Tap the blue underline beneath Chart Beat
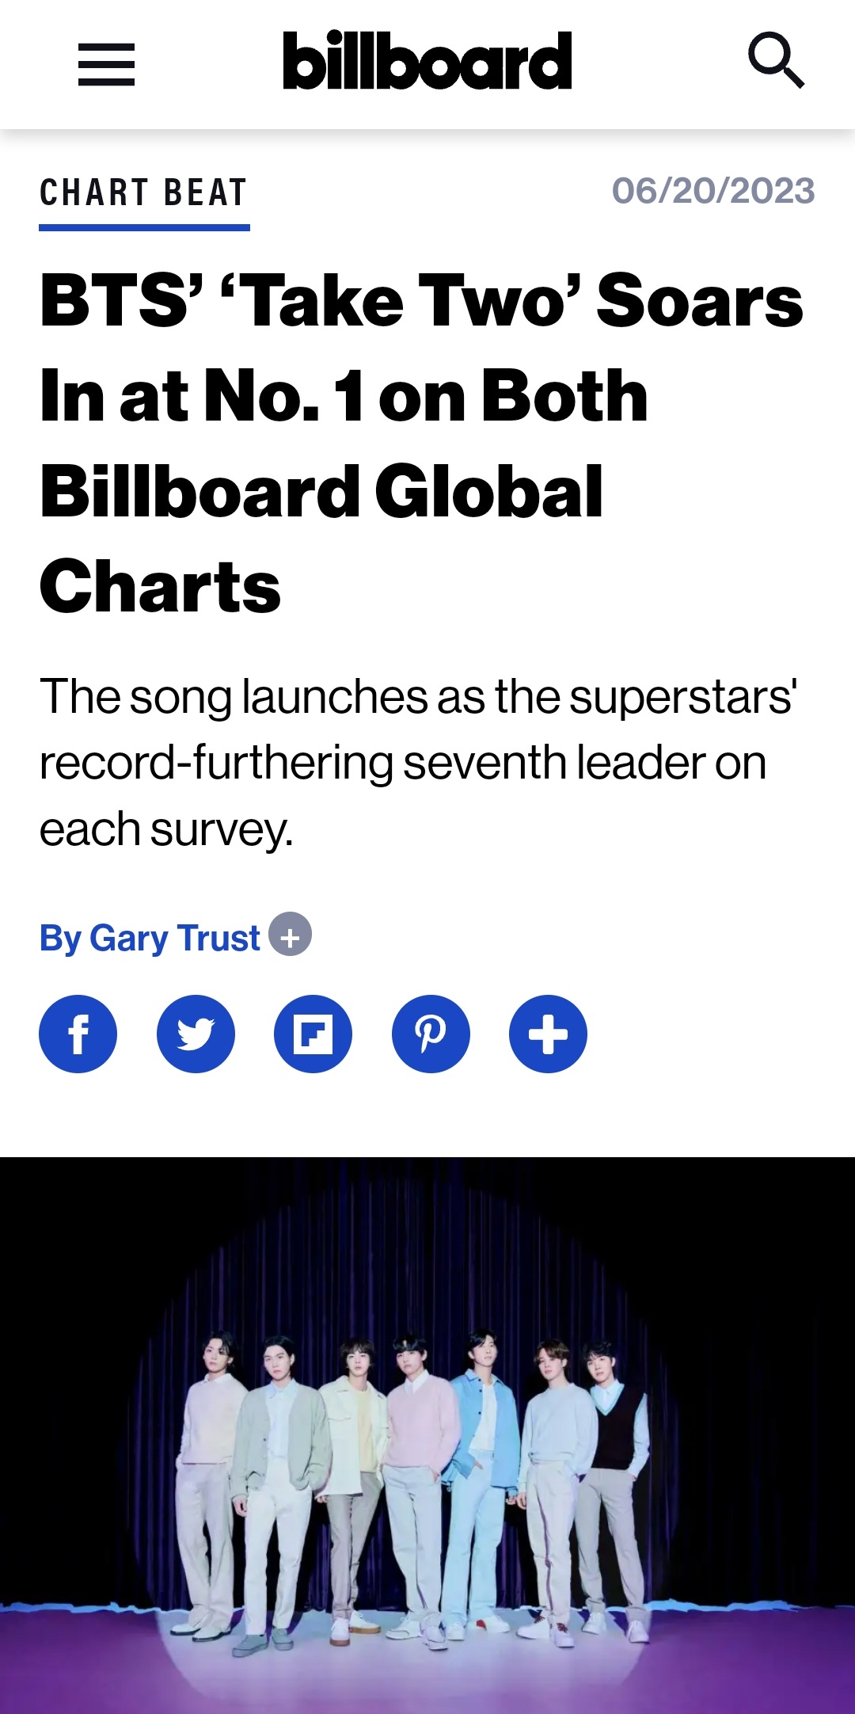 coord(144,228)
